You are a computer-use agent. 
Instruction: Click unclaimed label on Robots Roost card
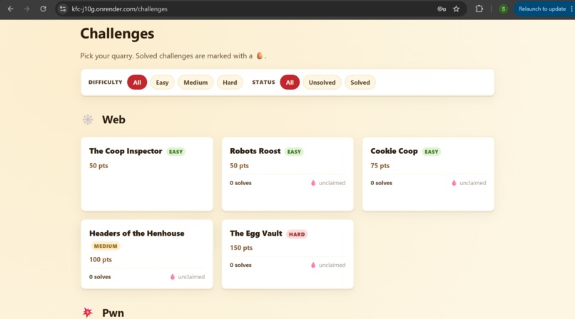pos(332,183)
